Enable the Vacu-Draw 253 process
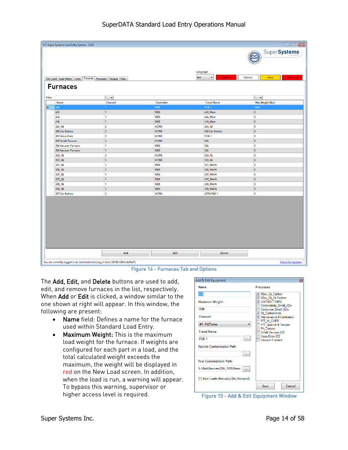Screen dimensions: 348x450 click(258, 336)
